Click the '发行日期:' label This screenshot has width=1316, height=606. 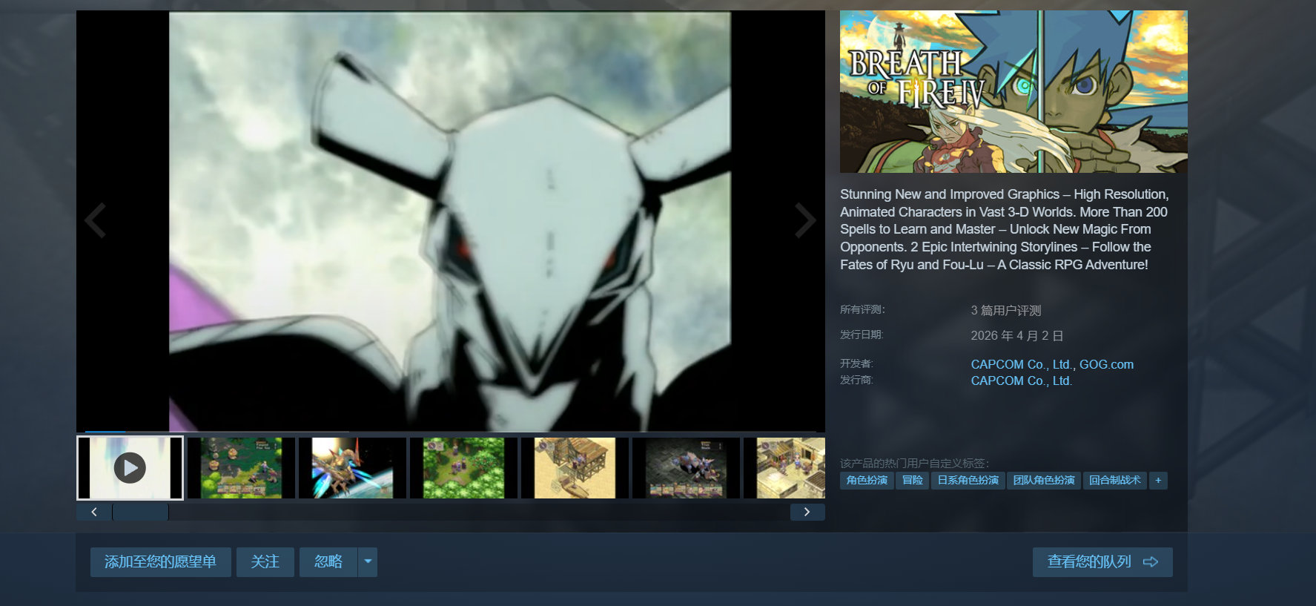click(862, 335)
